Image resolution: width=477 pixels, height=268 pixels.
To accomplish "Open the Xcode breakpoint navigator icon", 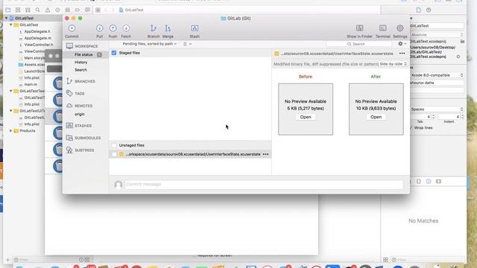I will click(78, 10).
